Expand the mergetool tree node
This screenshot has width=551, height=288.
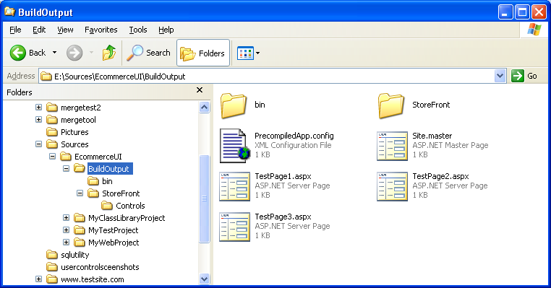coord(38,120)
